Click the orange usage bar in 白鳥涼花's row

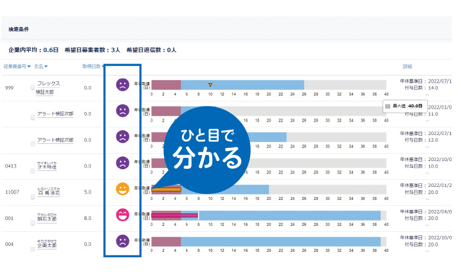[x=166, y=189]
